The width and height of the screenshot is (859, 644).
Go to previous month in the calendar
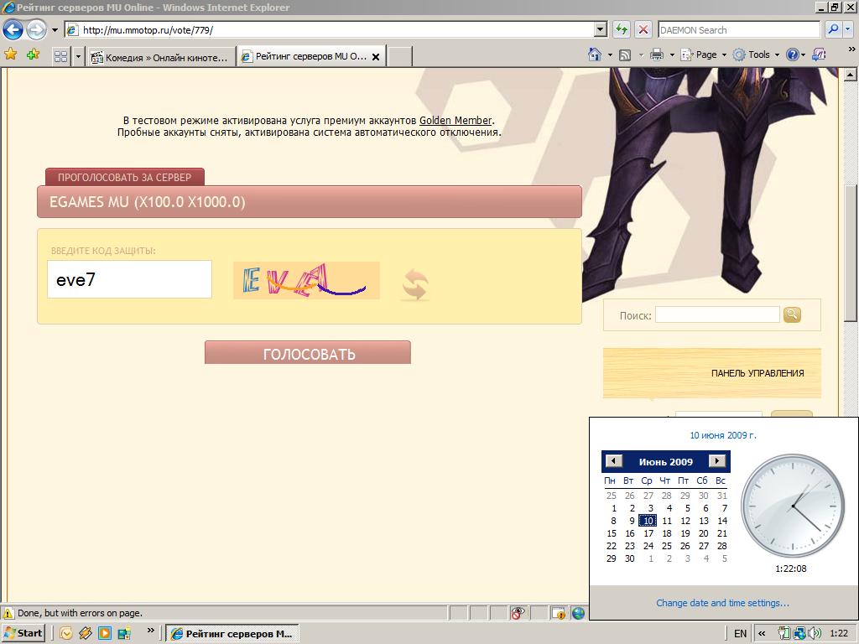coord(613,461)
